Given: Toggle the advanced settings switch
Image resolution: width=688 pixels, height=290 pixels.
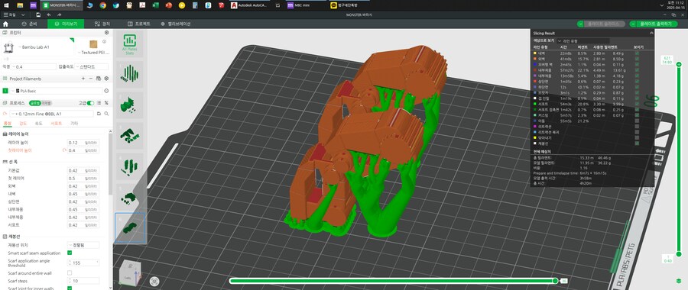Looking at the screenshot, I should 90,103.
